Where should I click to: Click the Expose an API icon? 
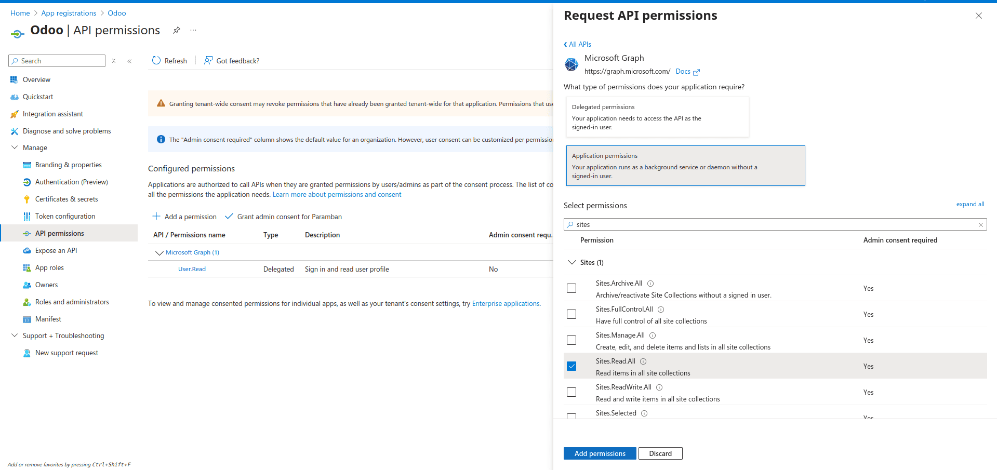[27, 250]
